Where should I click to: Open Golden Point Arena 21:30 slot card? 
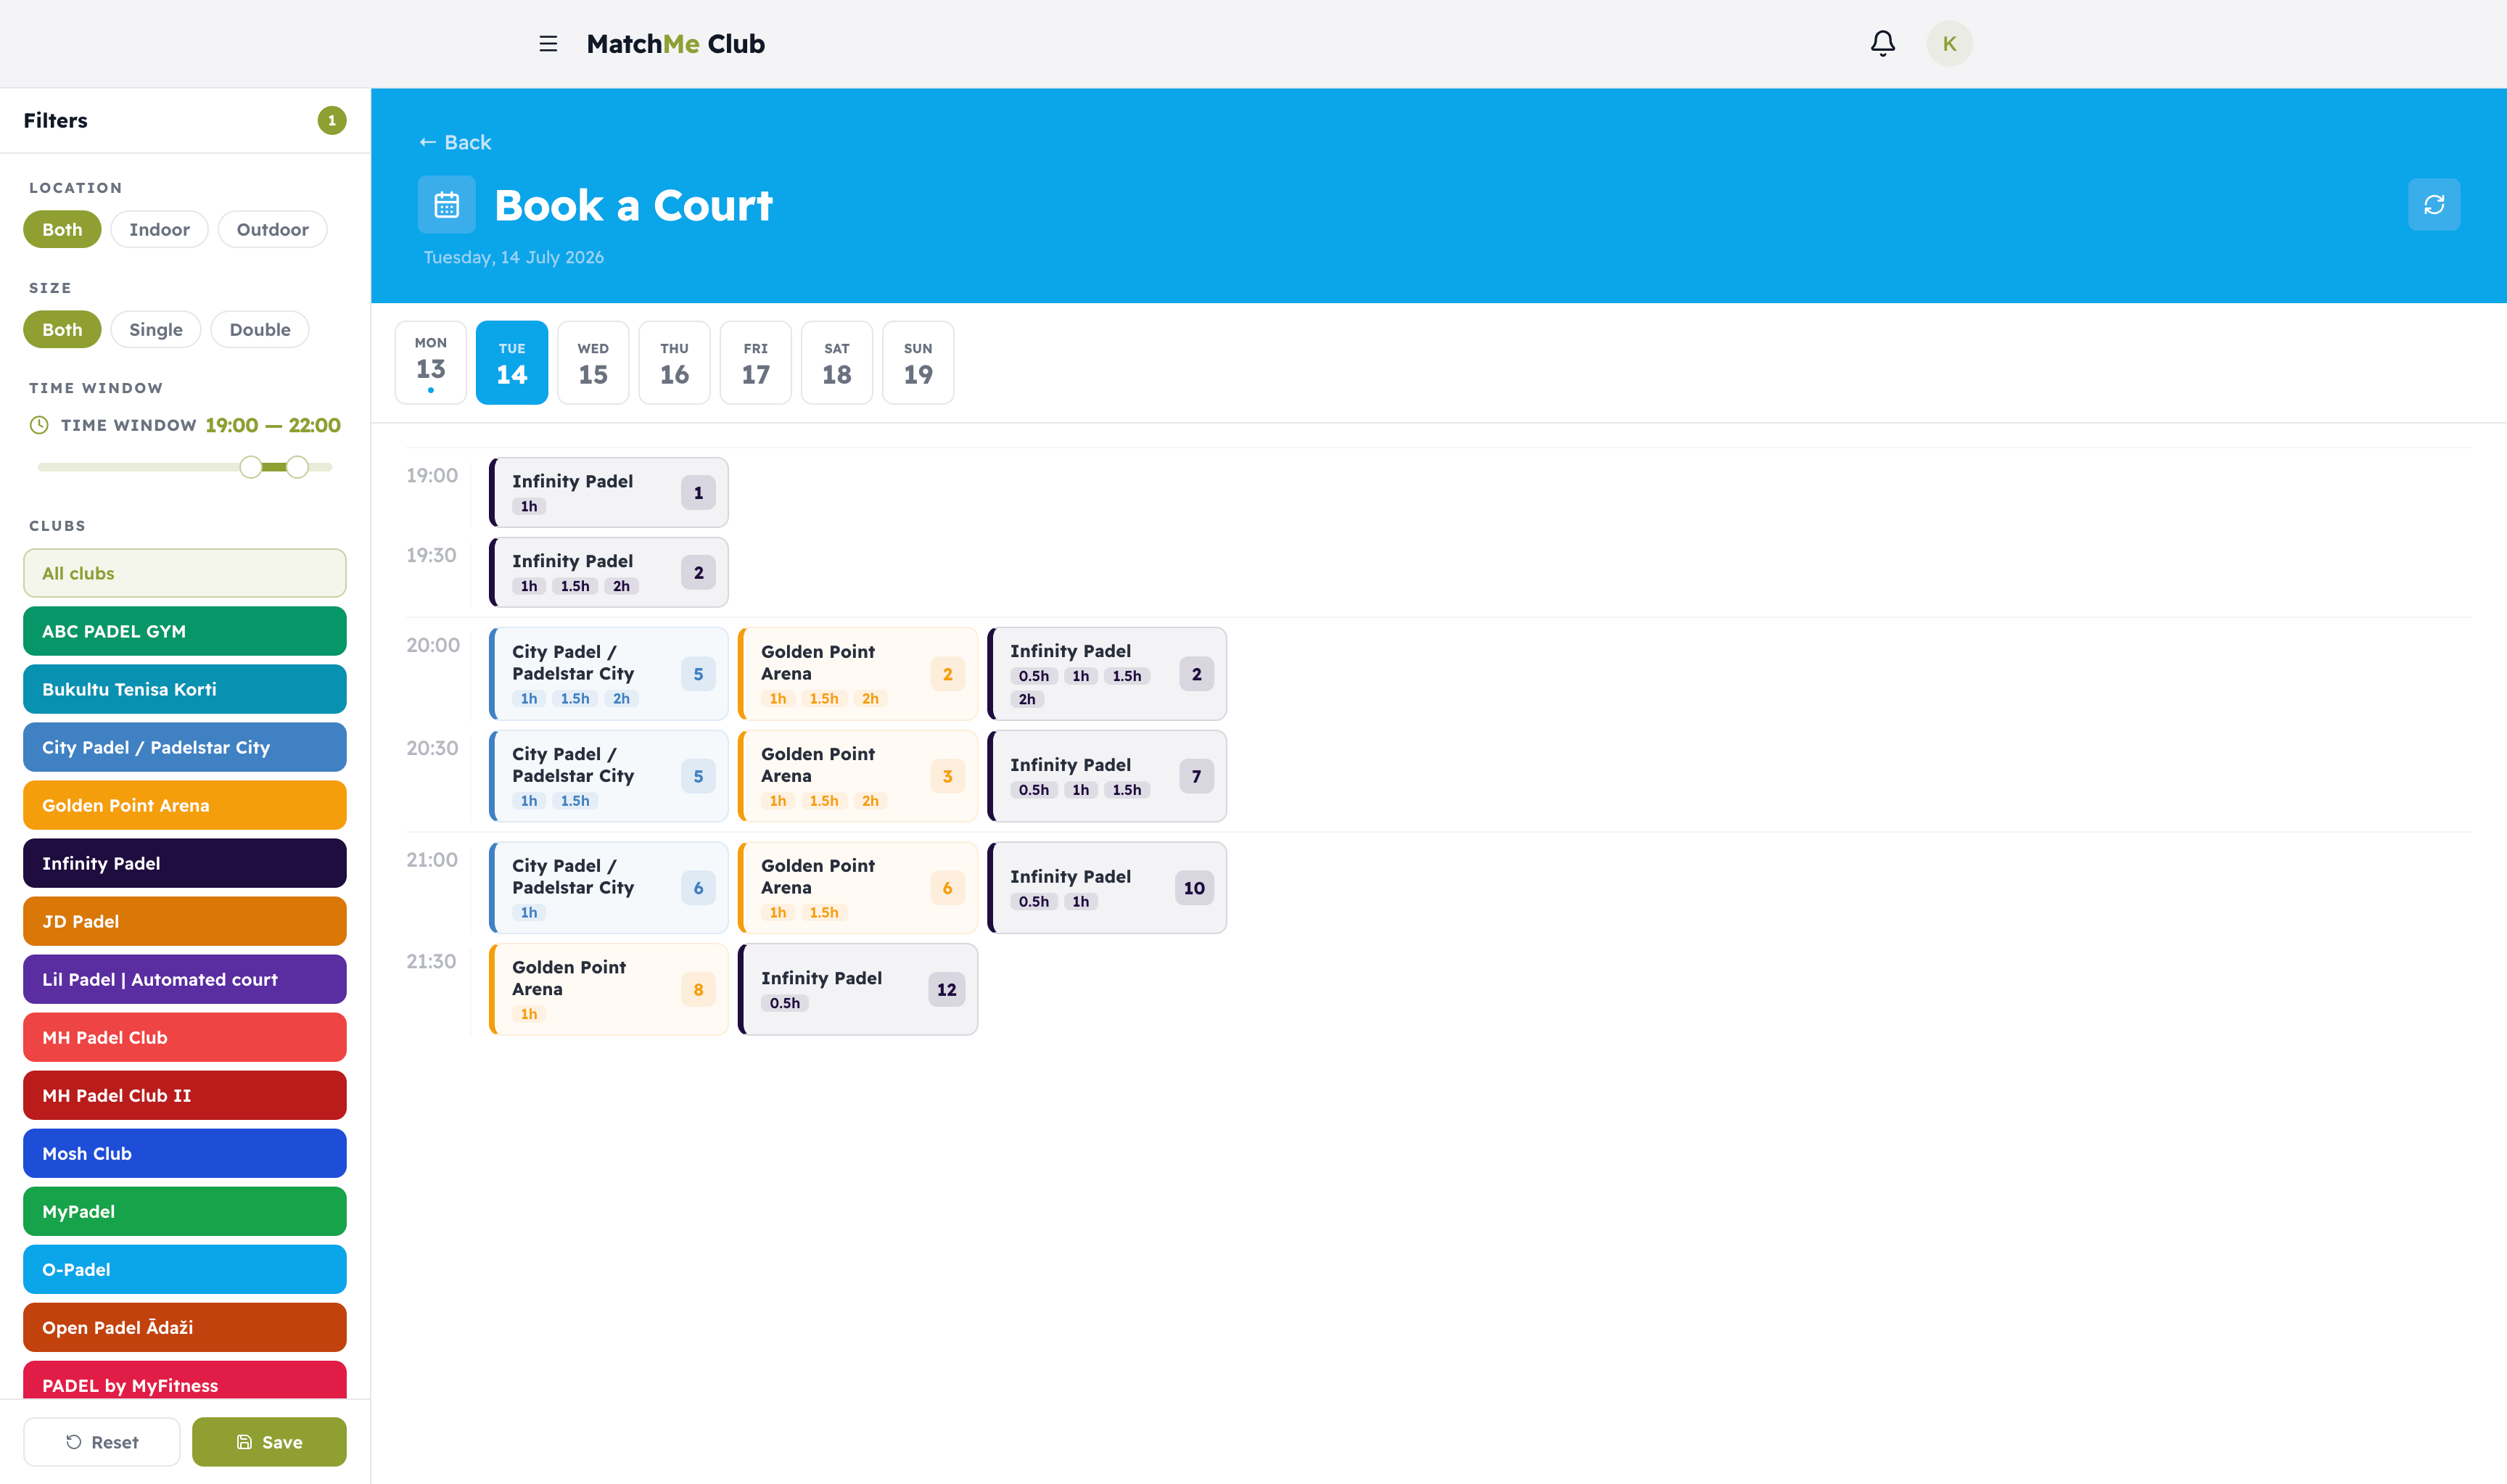coord(608,989)
